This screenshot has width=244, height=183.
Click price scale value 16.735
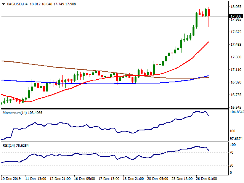click(236, 95)
